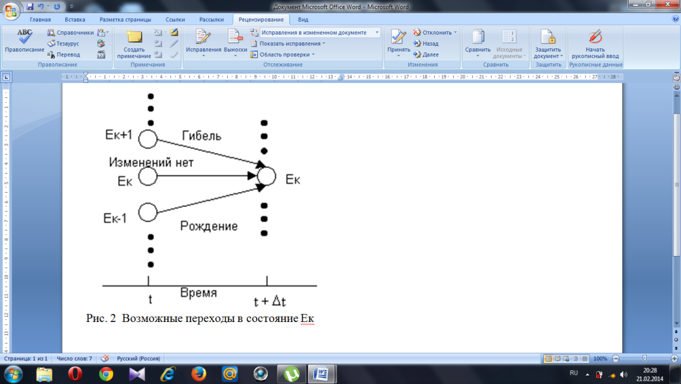Click the delete comment icon
This screenshot has height=384, width=681.
(159, 33)
